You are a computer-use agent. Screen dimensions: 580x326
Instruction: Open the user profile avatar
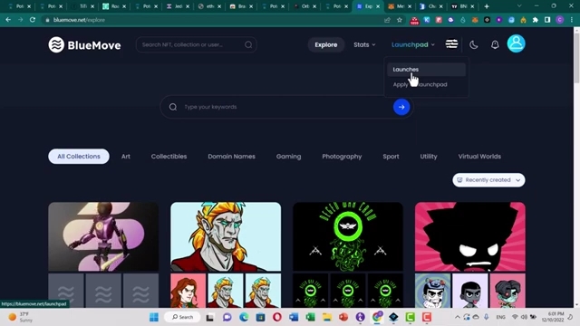tap(516, 43)
